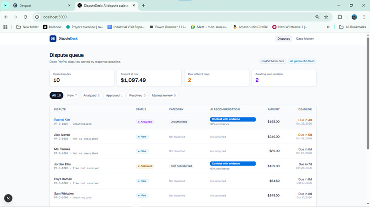
Task: Reload the localhost page
Action: pos(26,17)
